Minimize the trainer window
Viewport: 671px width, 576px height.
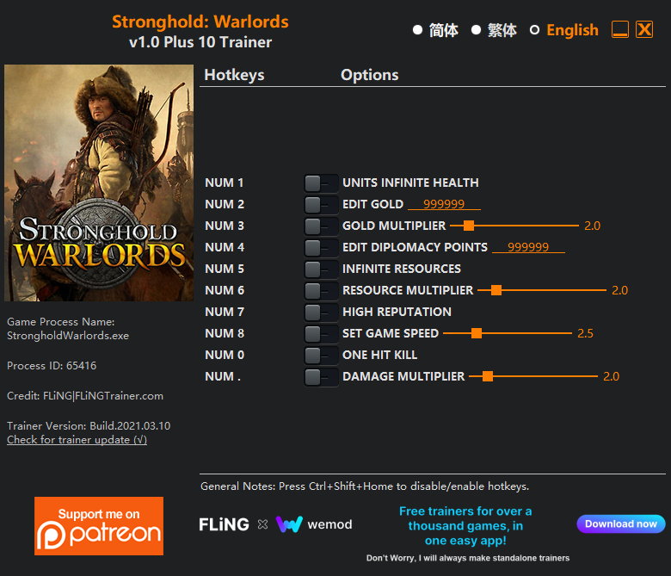tap(620, 30)
